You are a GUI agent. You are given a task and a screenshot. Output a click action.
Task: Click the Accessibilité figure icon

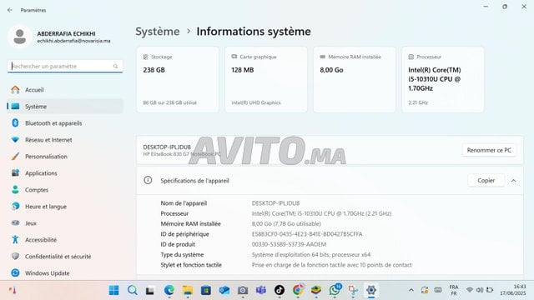coord(15,239)
